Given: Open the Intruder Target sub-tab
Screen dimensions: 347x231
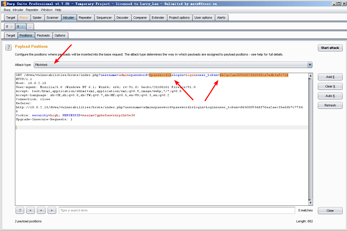Looking at the screenshot, I should coord(11,35).
